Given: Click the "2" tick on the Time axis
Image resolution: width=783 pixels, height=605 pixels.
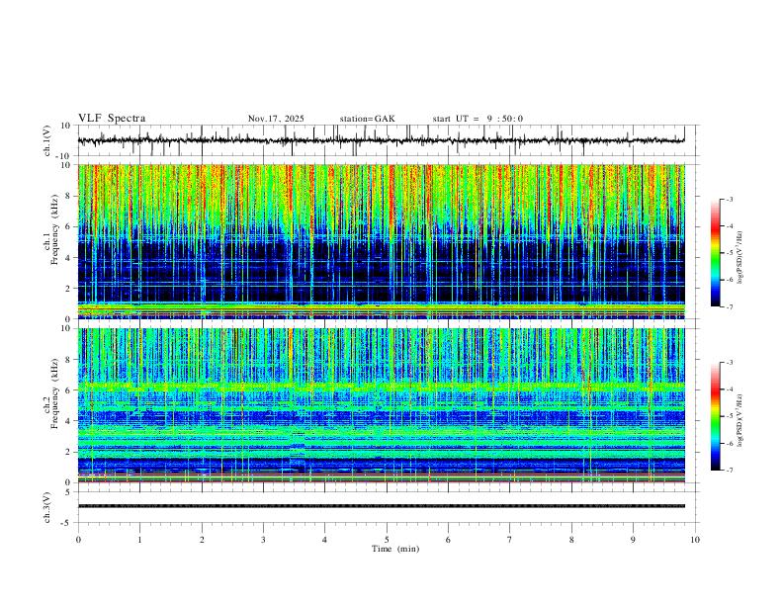Looking at the screenshot, I should click(x=202, y=540).
